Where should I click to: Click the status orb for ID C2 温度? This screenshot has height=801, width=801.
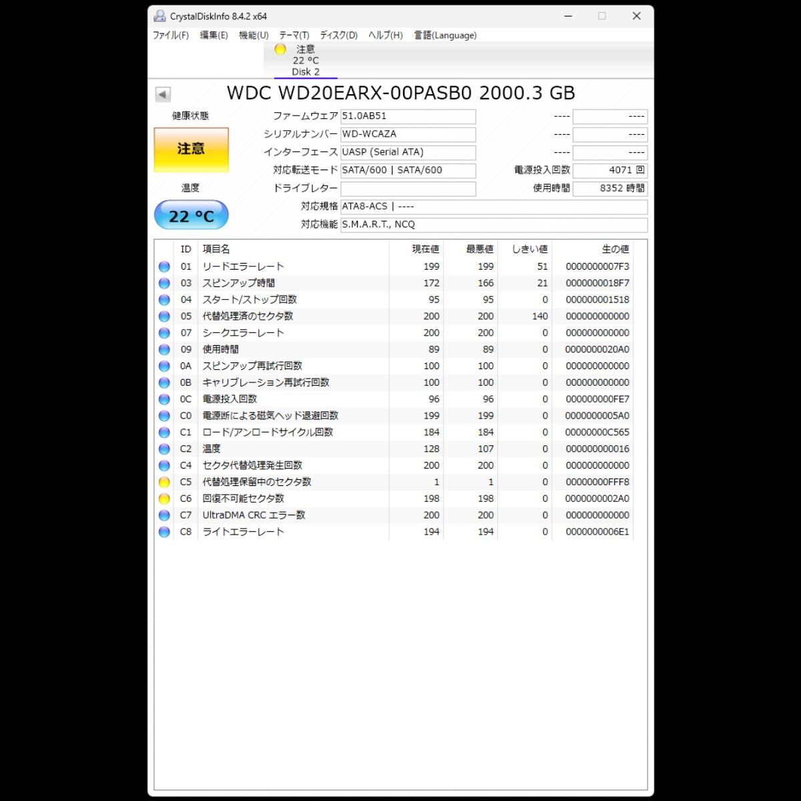[x=164, y=449]
